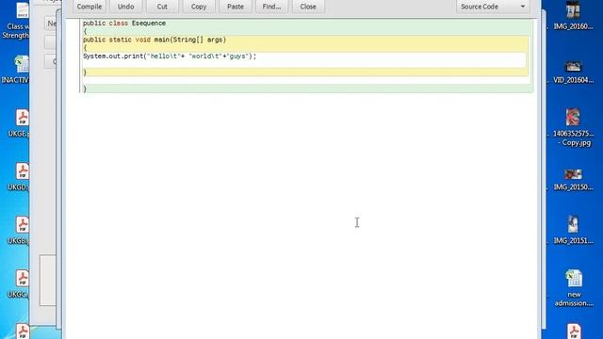Select the UKGC PDF desktop icon
The image size is (603, 339).
[18, 284]
